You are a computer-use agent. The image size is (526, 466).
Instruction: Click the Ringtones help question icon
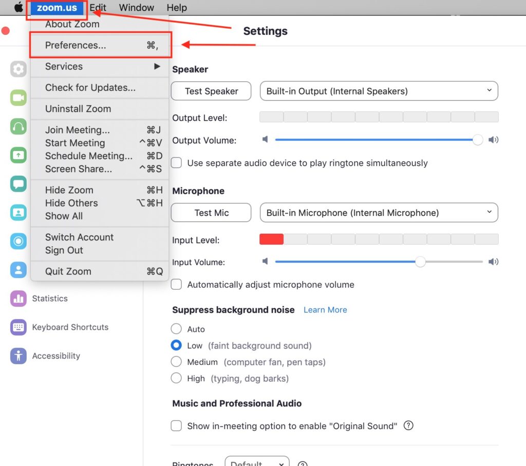click(303, 463)
